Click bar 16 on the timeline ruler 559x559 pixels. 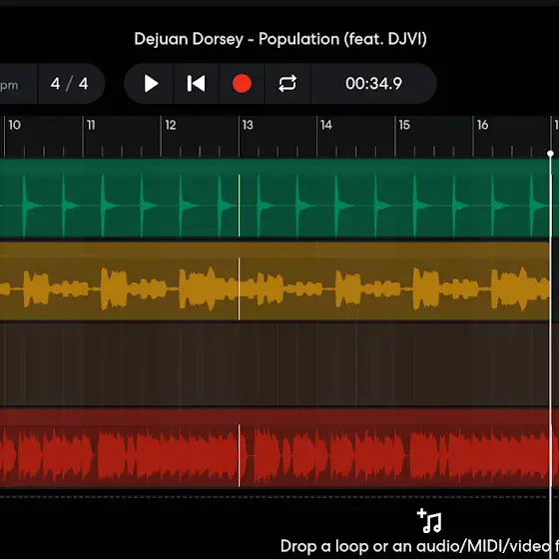pos(482,125)
